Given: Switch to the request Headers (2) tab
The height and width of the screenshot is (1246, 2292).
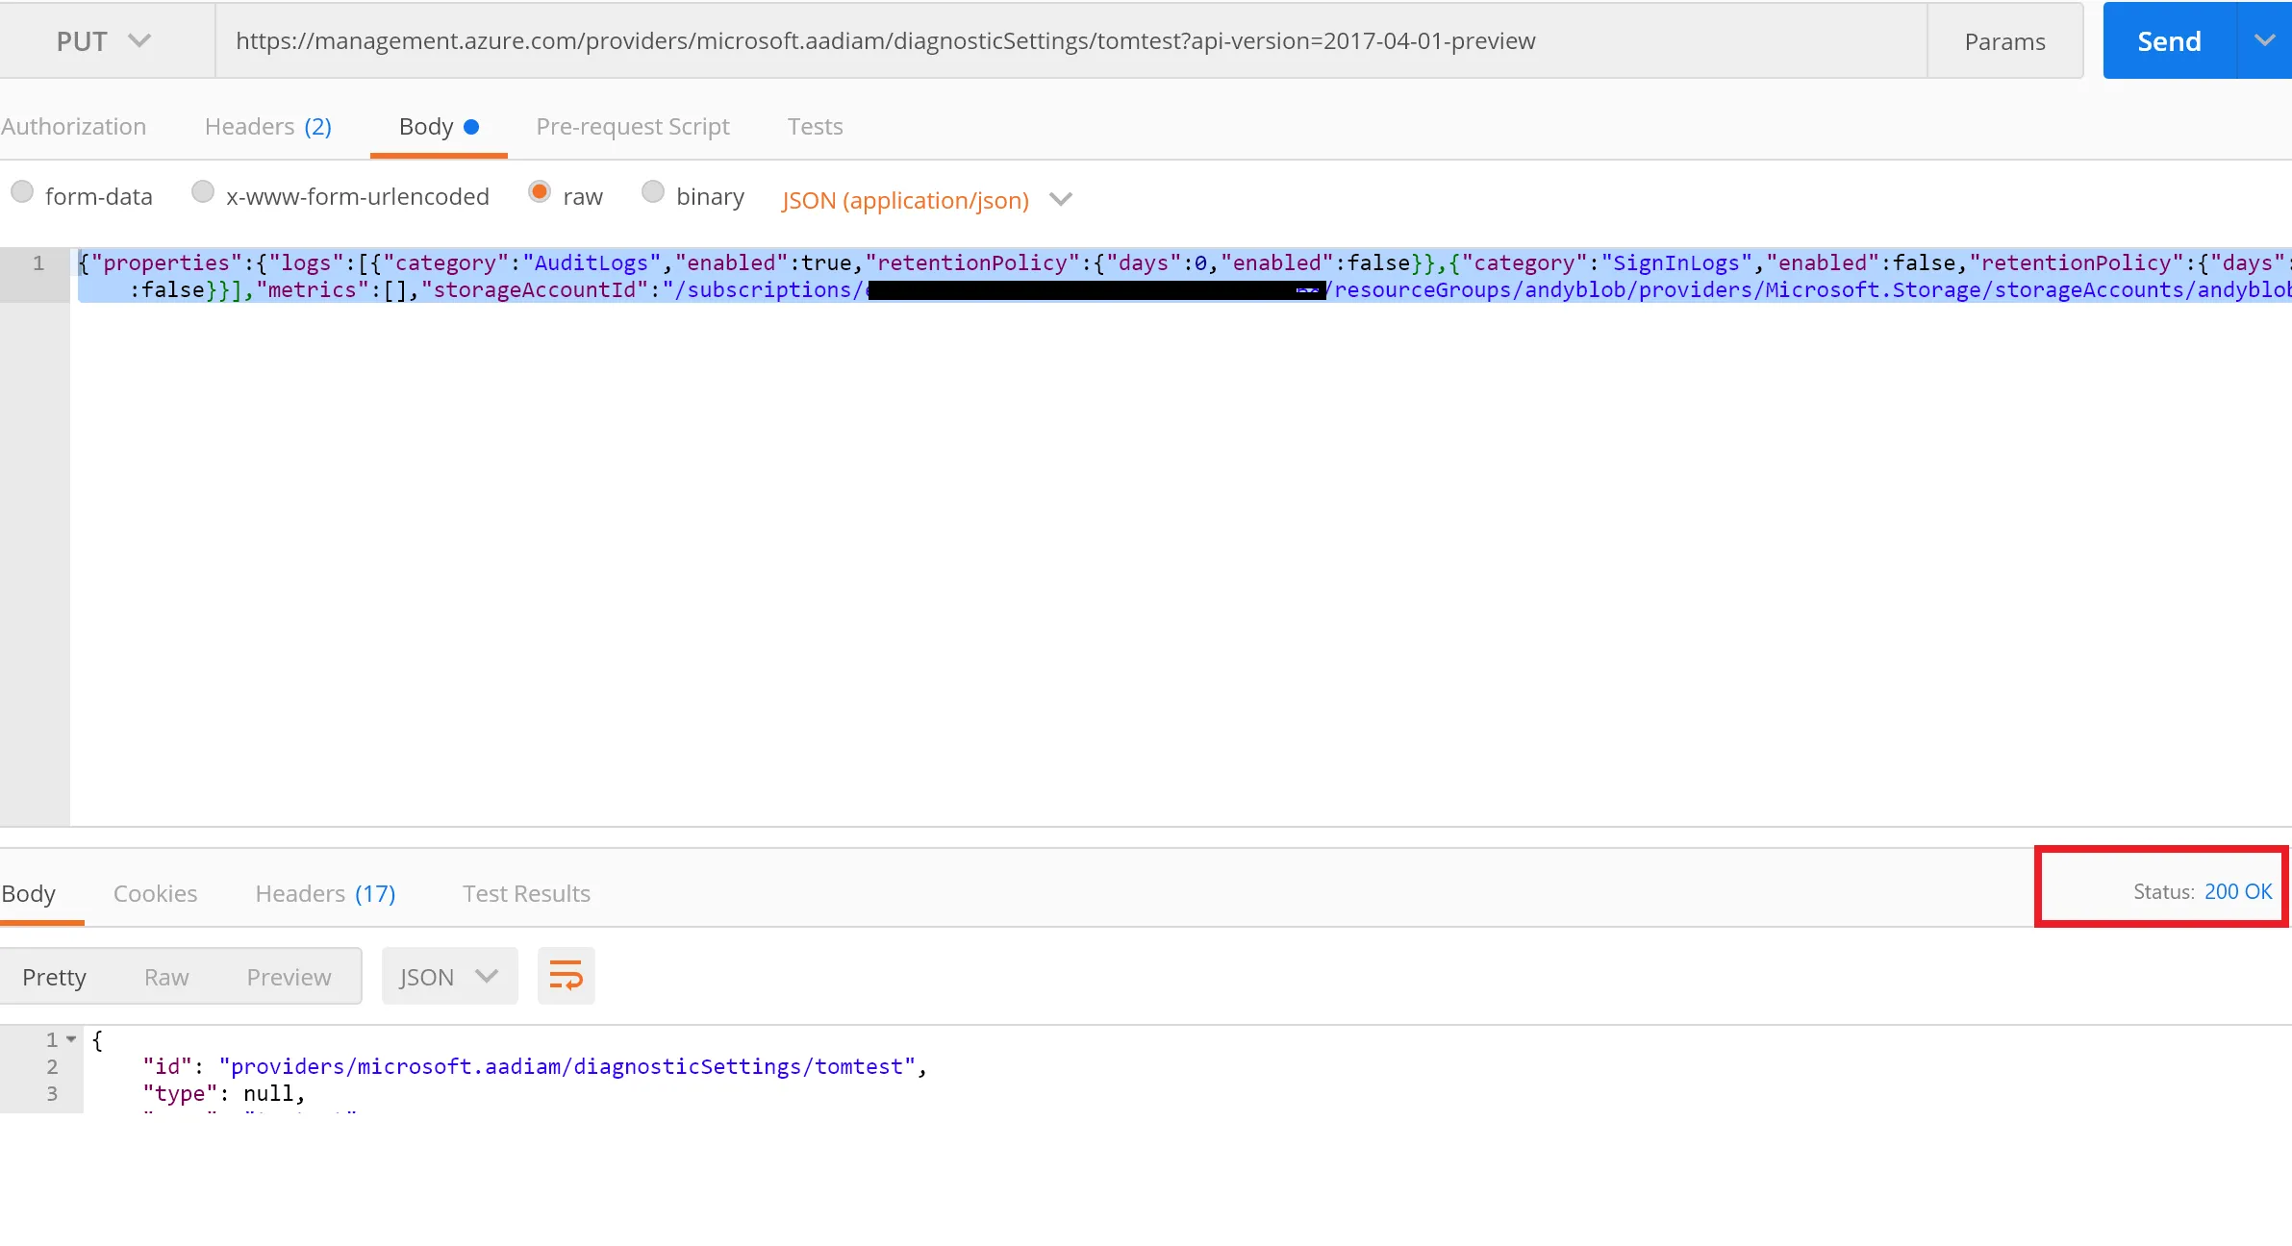Looking at the screenshot, I should 267,127.
